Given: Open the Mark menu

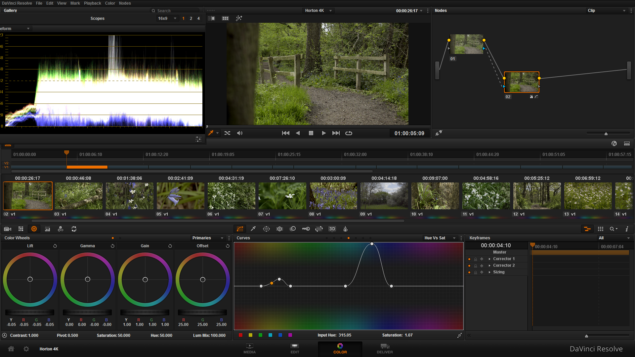Looking at the screenshot, I should (x=75, y=3).
